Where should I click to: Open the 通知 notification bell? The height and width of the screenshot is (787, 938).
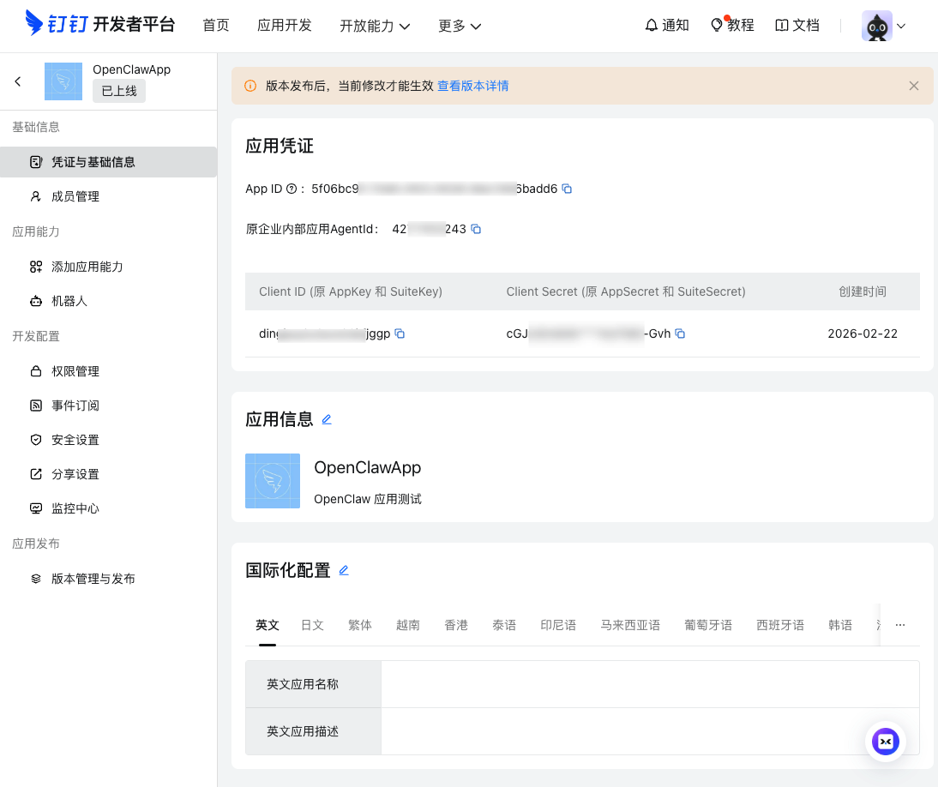click(667, 26)
